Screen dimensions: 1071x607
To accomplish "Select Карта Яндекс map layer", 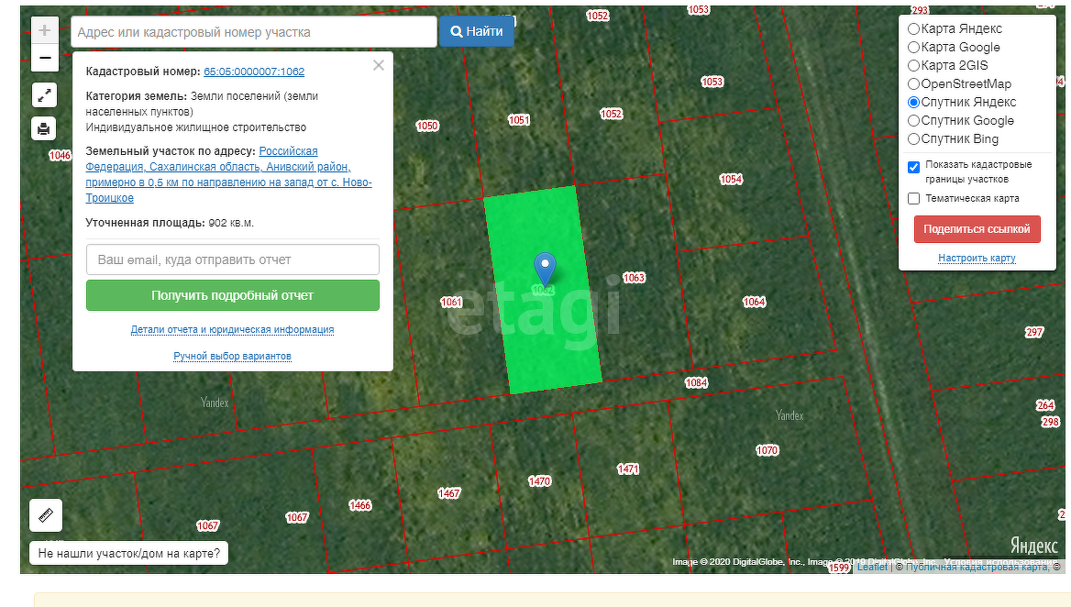I will click(913, 28).
